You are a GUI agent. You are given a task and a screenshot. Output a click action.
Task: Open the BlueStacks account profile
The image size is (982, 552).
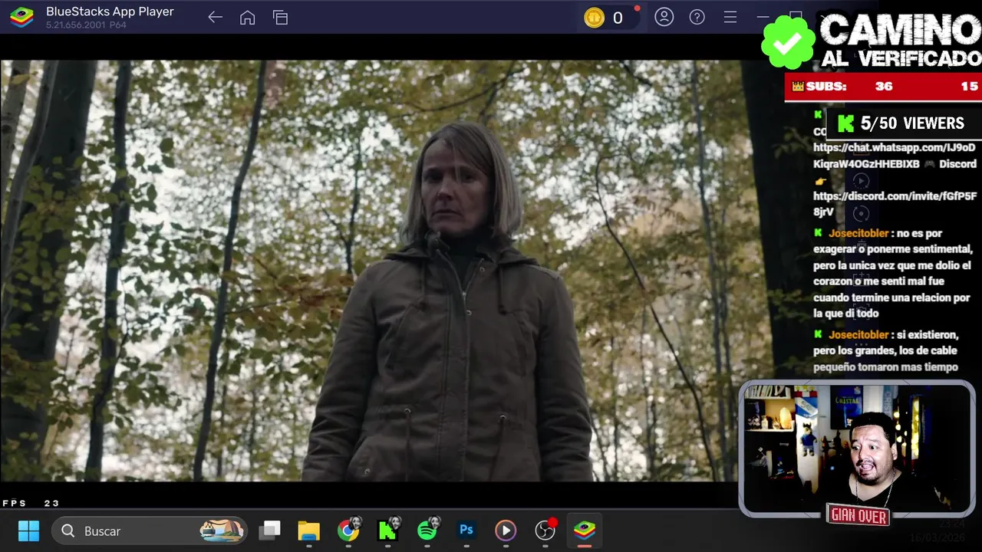(664, 17)
